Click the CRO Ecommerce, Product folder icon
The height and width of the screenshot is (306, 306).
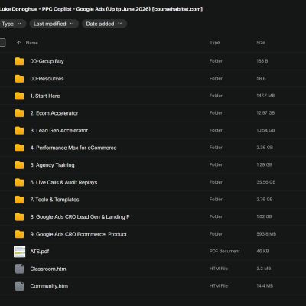20,234
